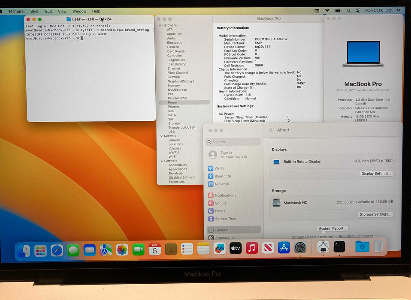411x300 pixels.
Task: Open the Mail app in Dock
Action: (89, 250)
